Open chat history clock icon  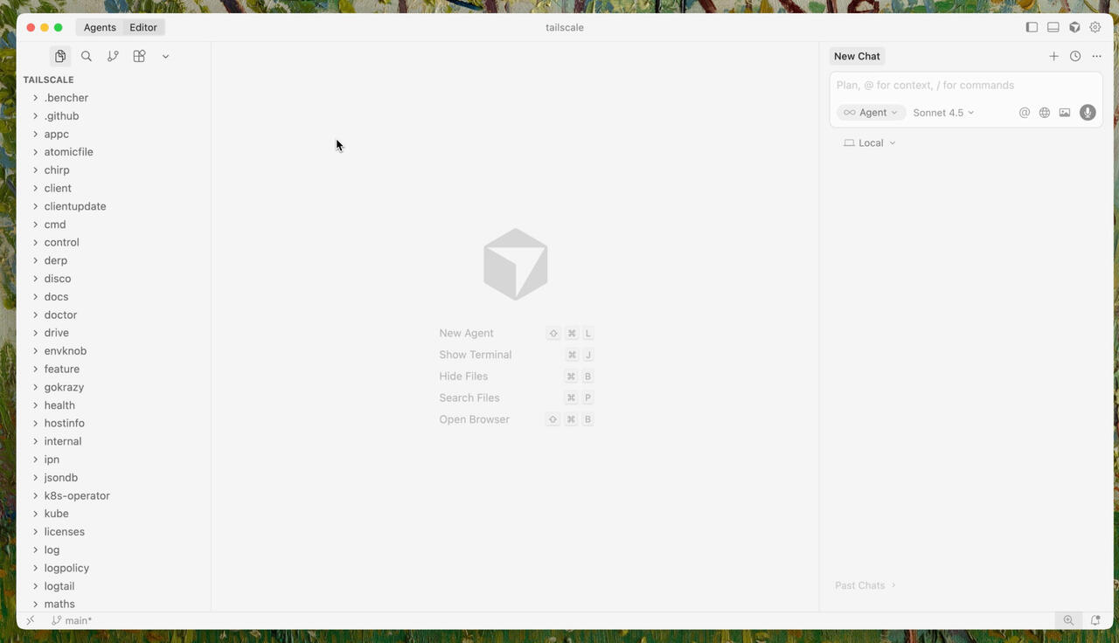pos(1075,56)
